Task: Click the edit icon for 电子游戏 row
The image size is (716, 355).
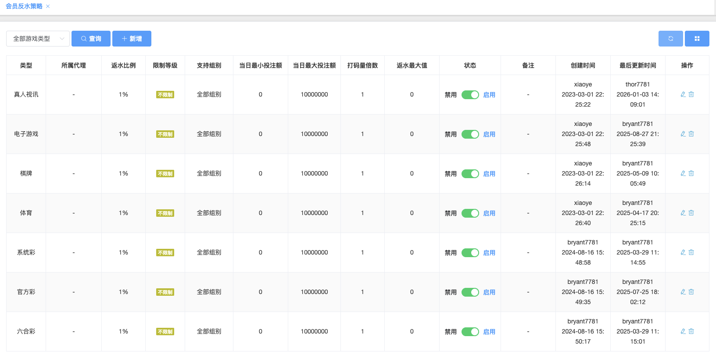Action: [x=683, y=134]
